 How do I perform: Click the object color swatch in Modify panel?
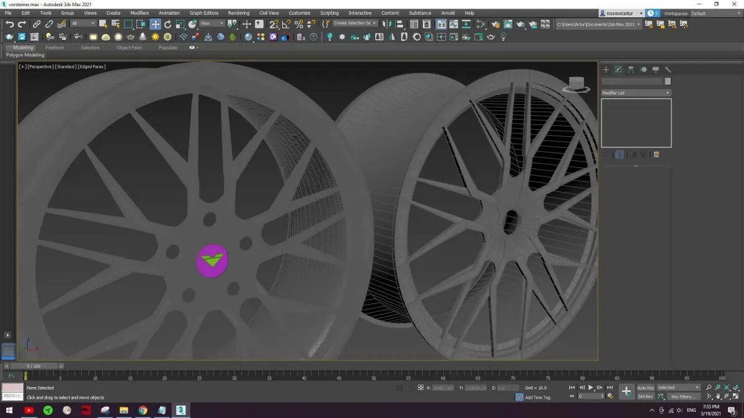[x=668, y=81]
